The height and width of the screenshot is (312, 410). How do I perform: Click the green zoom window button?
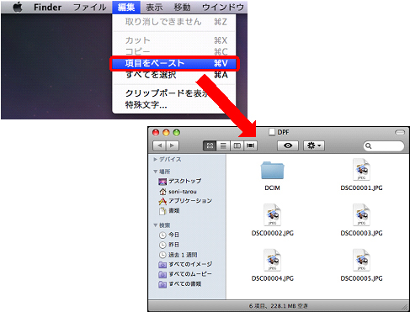177,132
